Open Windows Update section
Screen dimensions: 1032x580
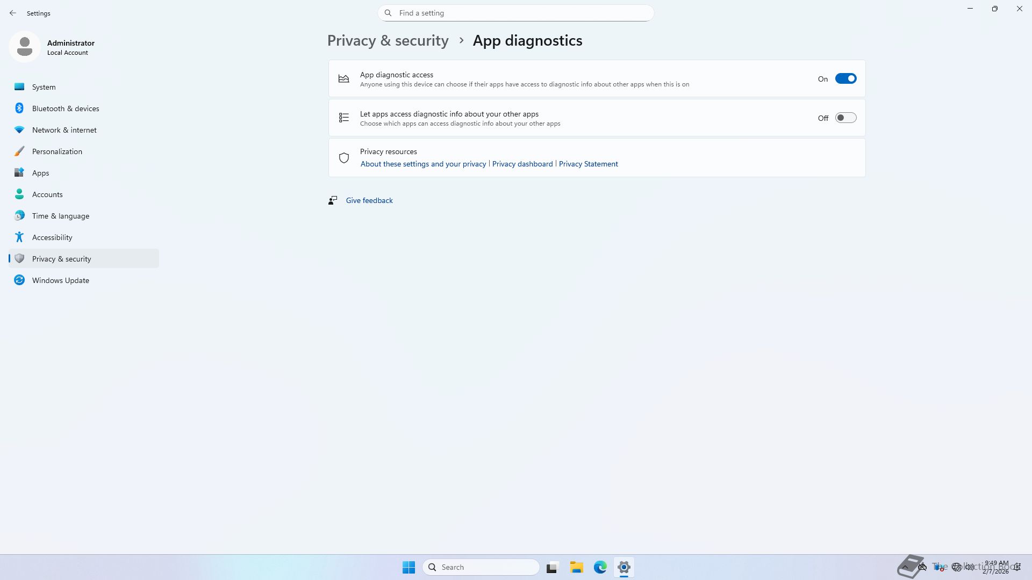click(x=60, y=280)
